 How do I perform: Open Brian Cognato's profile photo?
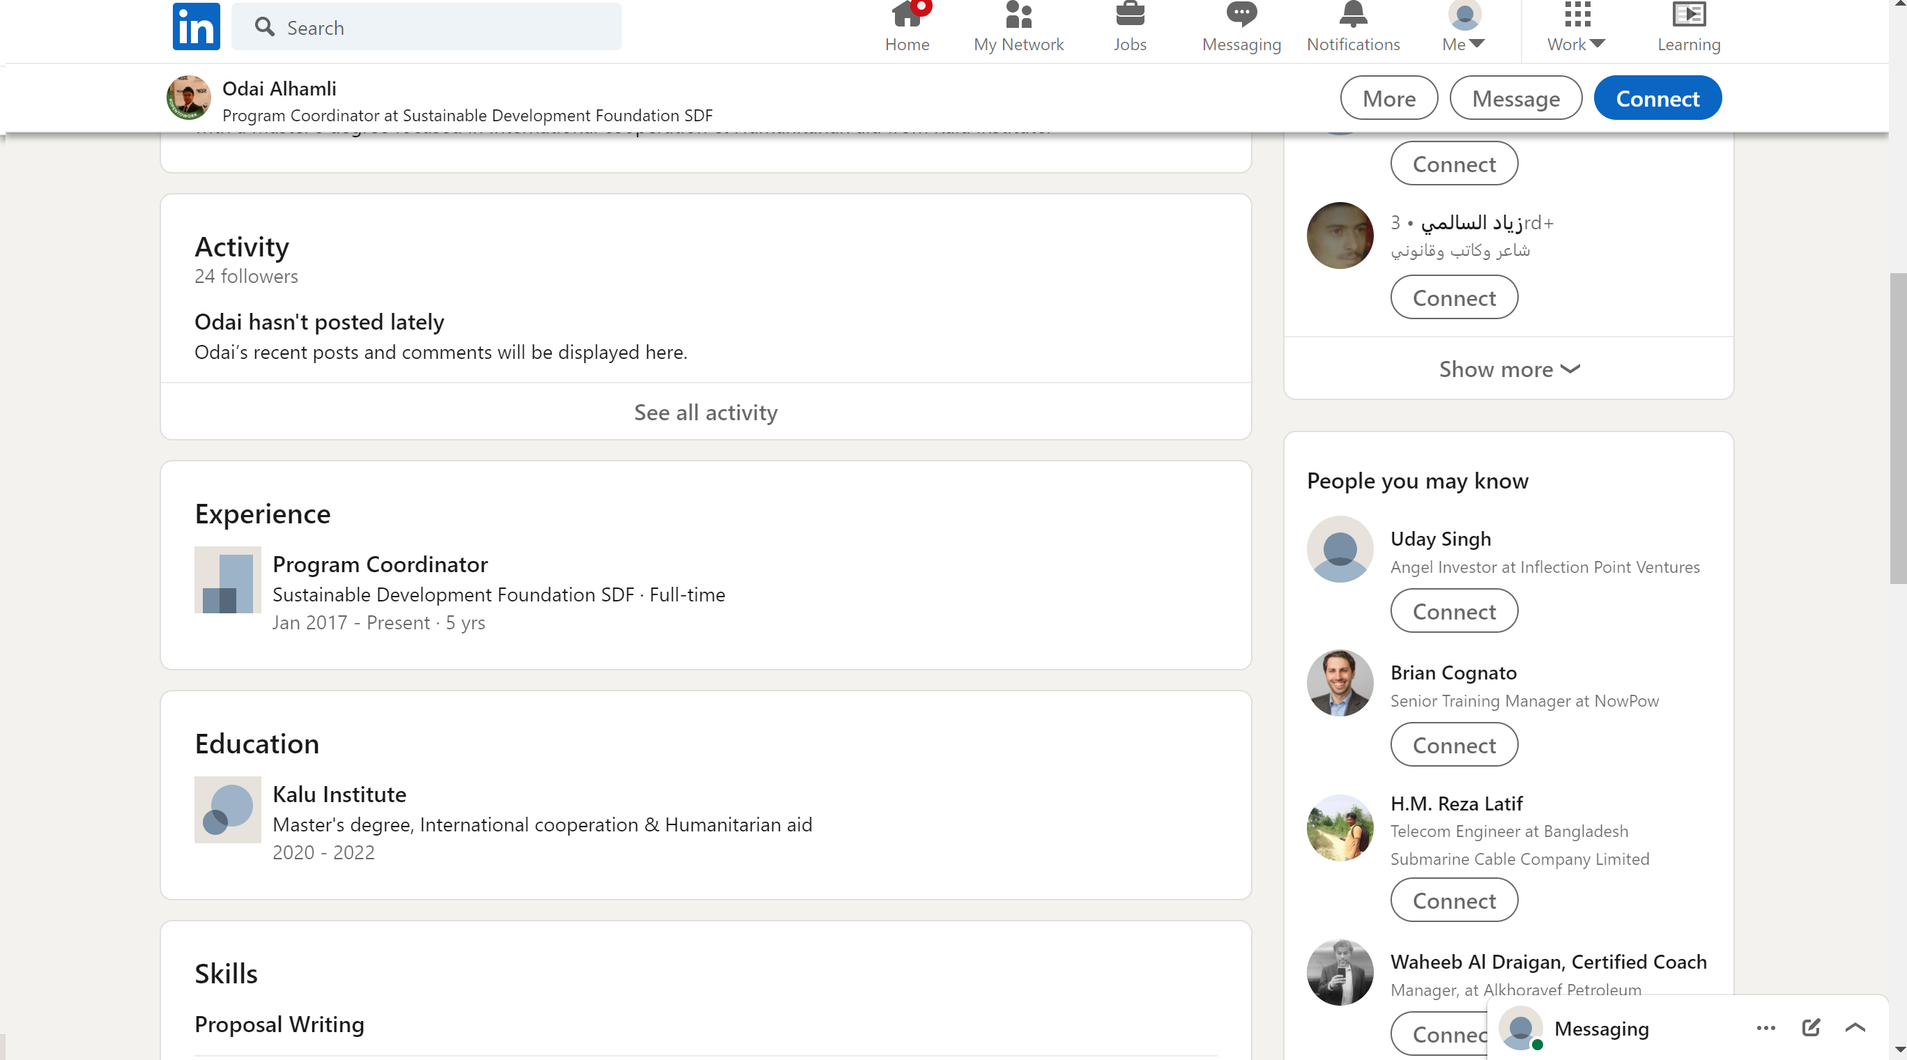[x=1339, y=682]
